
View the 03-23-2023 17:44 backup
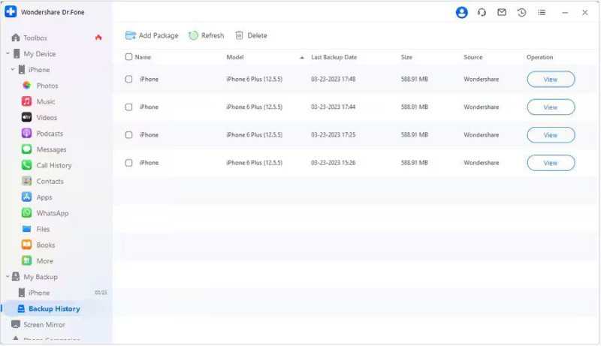[x=551, y=107]
